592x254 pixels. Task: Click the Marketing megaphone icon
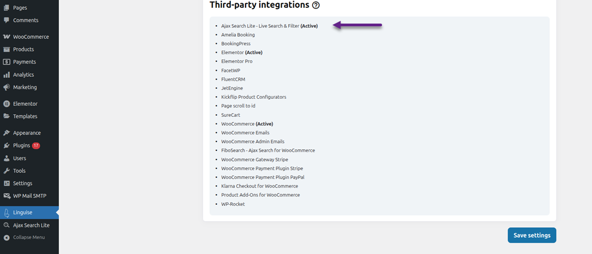point(7,87)
